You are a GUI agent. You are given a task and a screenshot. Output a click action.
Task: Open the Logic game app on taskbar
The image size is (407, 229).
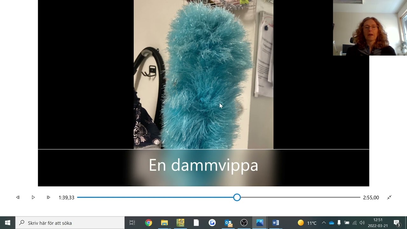coord(180,223)
